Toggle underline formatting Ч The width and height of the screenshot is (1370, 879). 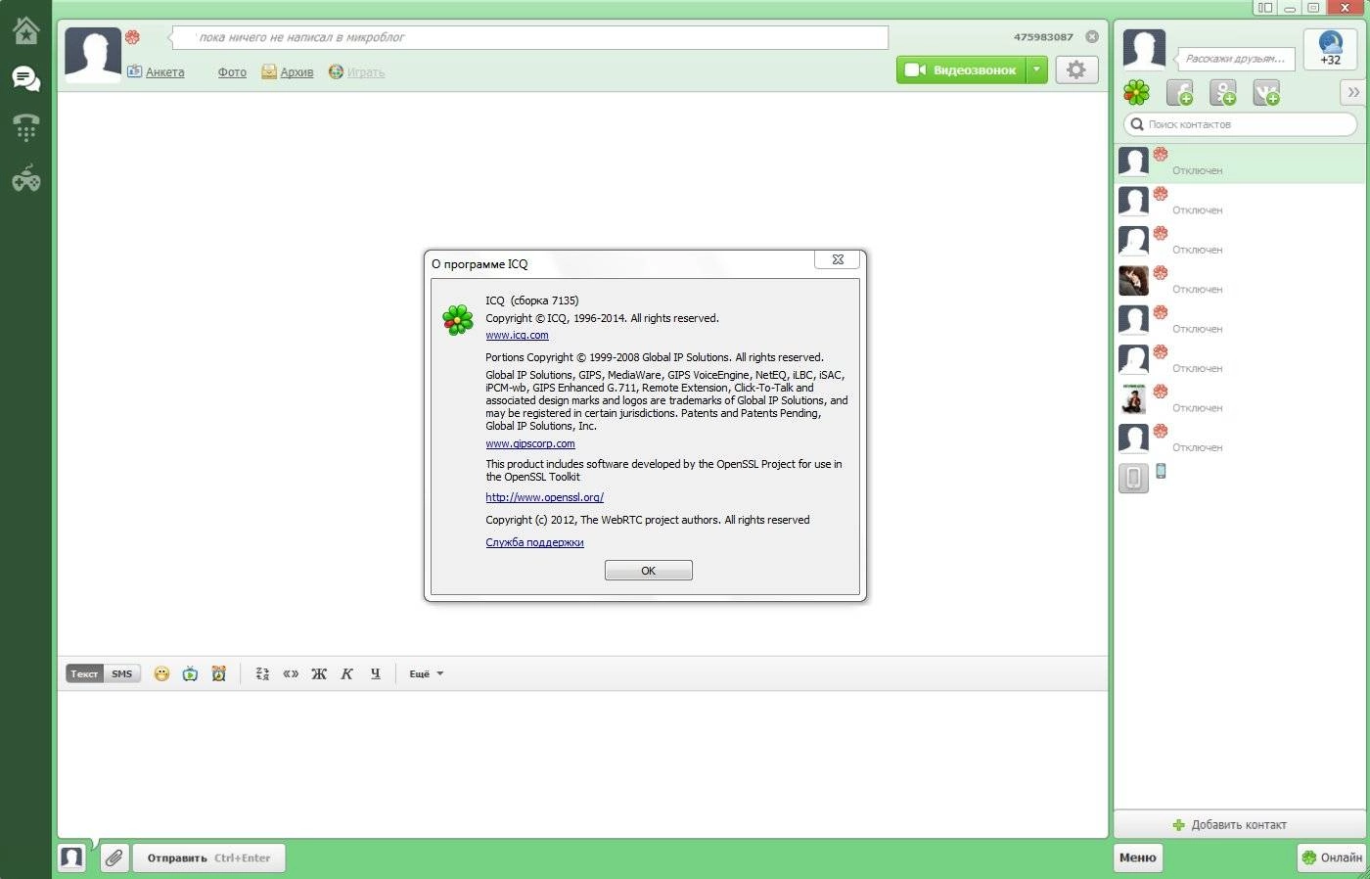[x=376, y=673]
